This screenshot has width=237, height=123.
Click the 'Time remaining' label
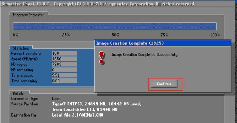point(24,81)
